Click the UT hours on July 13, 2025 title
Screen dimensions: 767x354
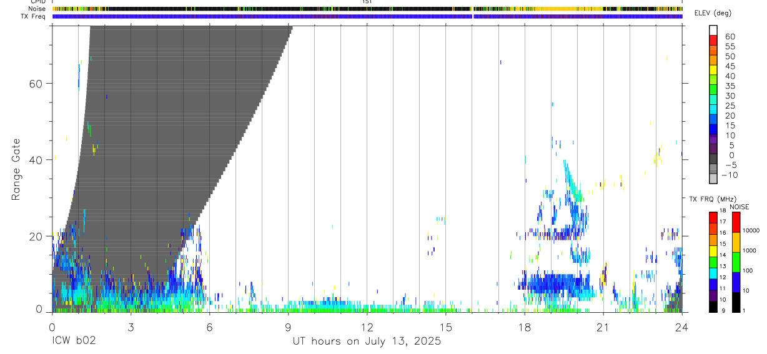pos(367,342)
